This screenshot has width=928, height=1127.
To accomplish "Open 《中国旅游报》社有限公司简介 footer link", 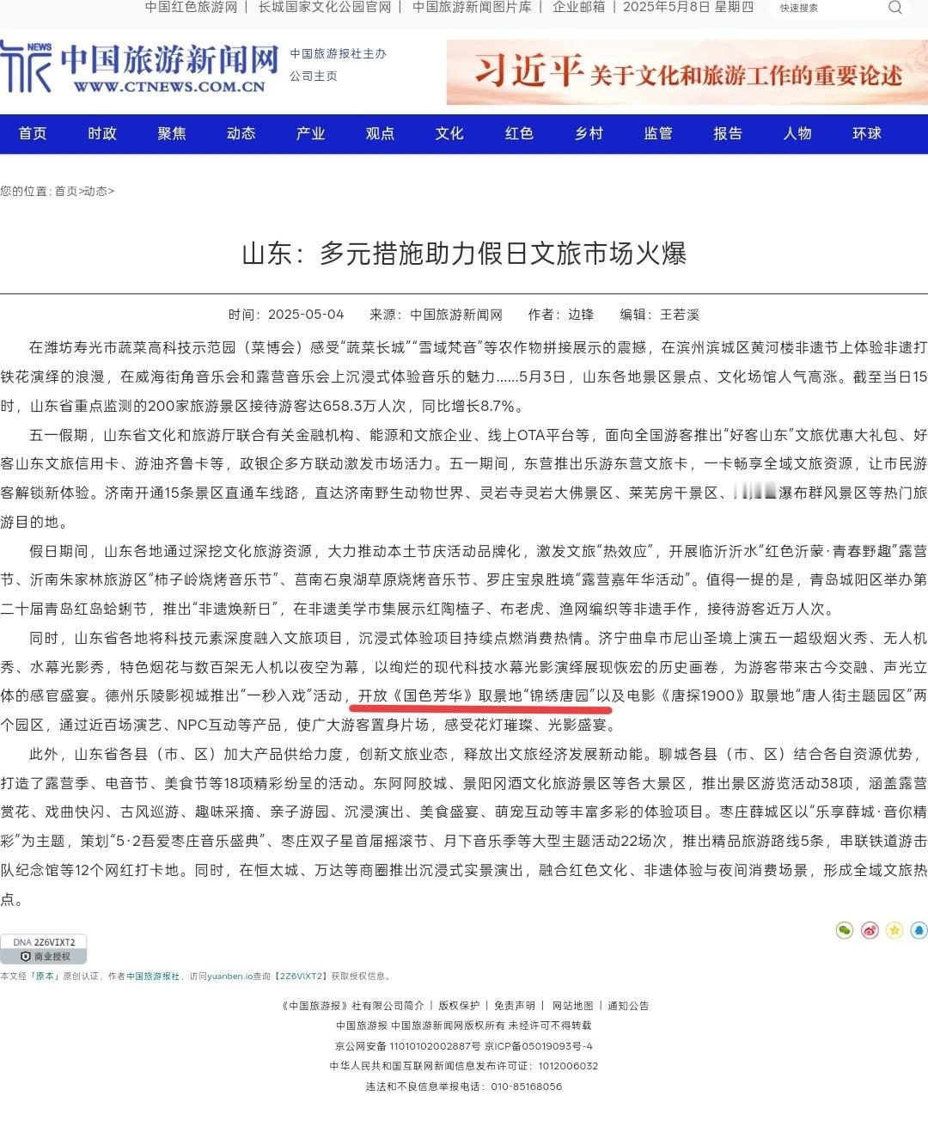I will [353, 1006].
